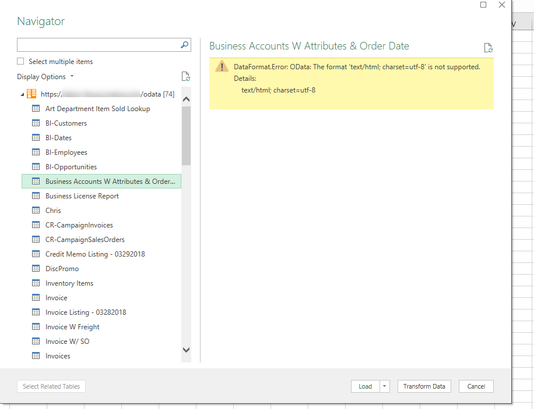Open the Load button dropdown arrow
This screenshot has width=534, height=409.
[x=385, y=386]
